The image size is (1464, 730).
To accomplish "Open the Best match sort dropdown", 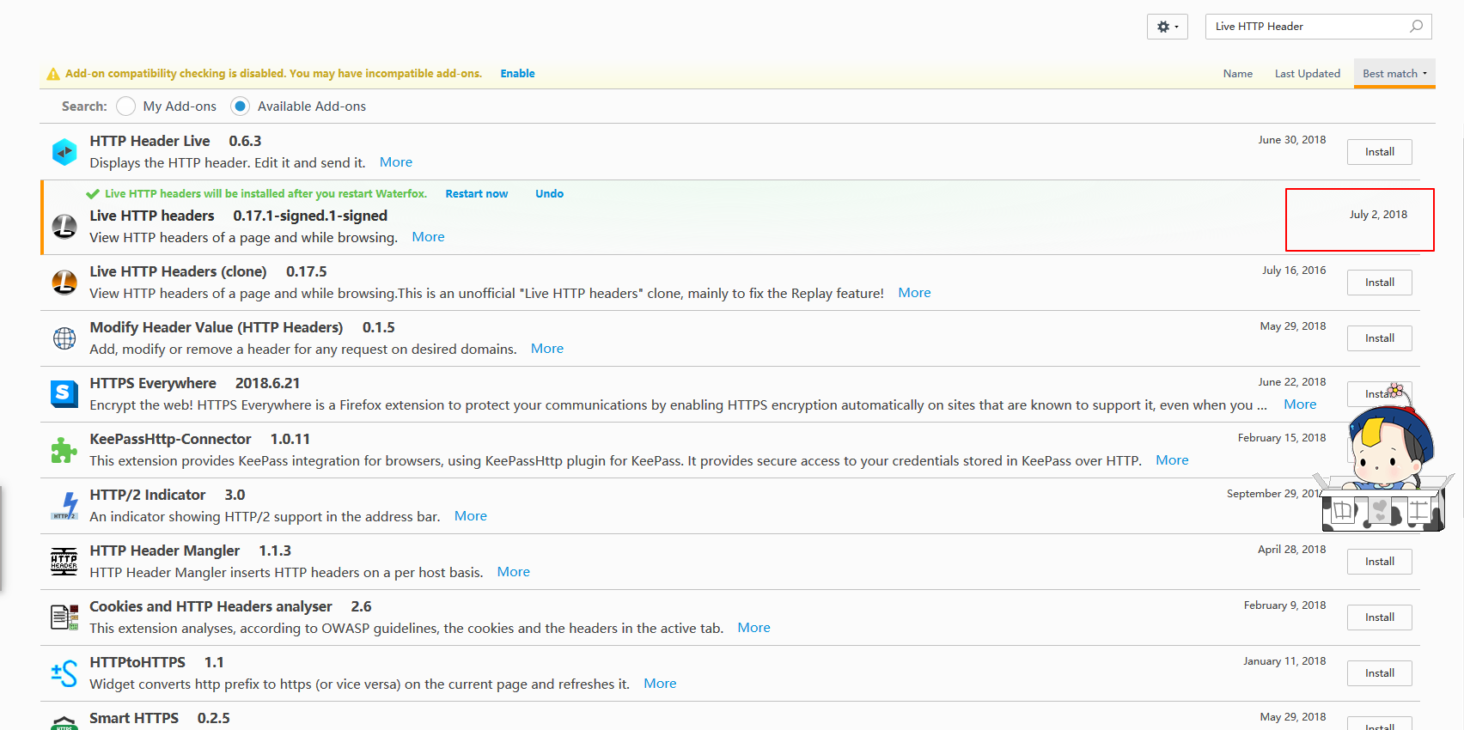I will pyautogui.click(x=1394, y=74).
